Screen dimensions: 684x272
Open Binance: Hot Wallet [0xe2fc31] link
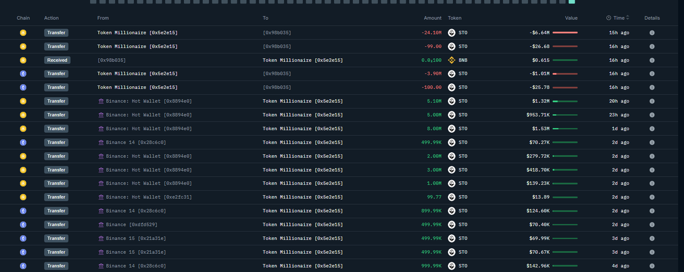[x=149, y=197]
